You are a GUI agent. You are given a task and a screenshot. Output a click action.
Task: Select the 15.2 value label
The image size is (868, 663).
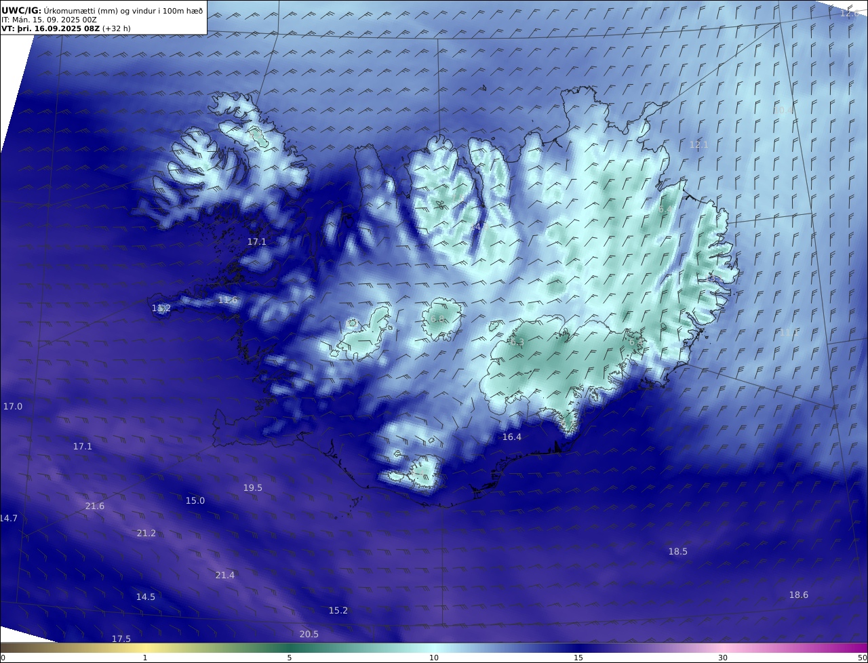[338, 611]
